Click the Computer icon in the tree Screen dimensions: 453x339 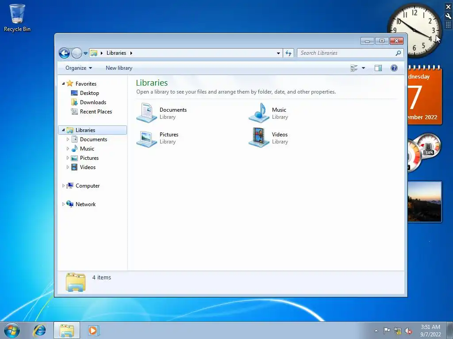(69, 185)
